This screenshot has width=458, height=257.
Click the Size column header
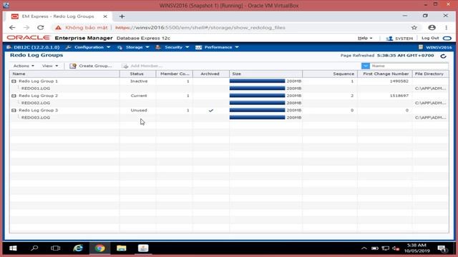(265, 74)
